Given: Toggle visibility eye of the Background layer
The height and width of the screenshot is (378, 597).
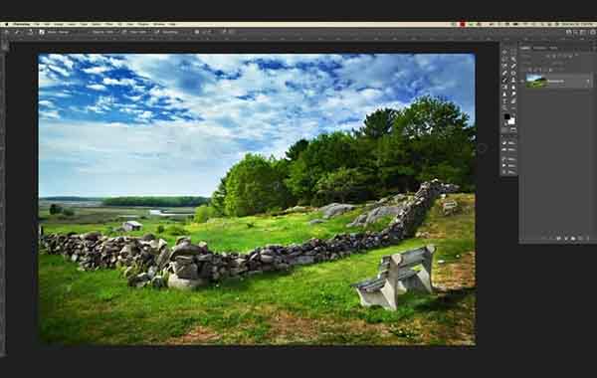Looking at the screenshot, I should point(522,82).
